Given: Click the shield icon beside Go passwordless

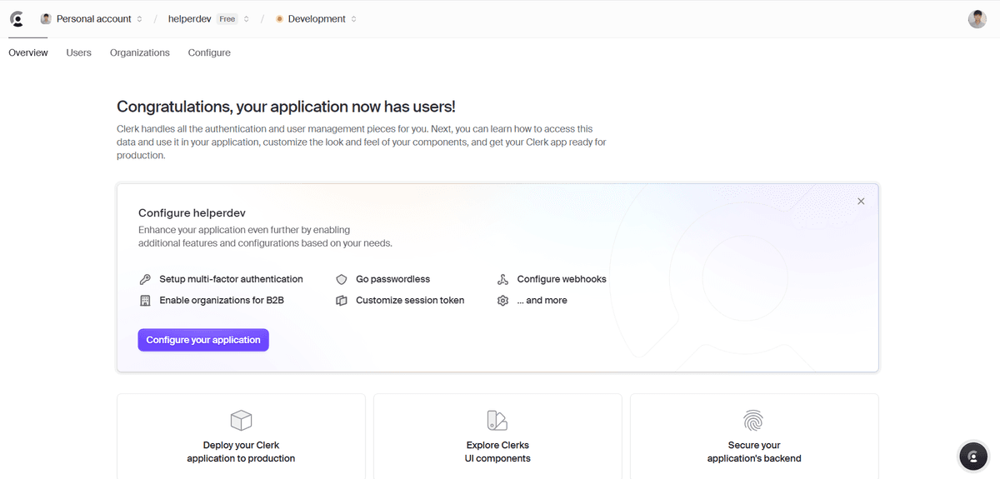Looking at the screenshot, I should click(341, 279).
